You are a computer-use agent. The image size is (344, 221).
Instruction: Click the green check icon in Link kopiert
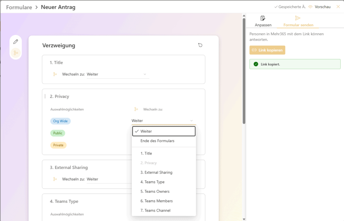coord(256,64)
